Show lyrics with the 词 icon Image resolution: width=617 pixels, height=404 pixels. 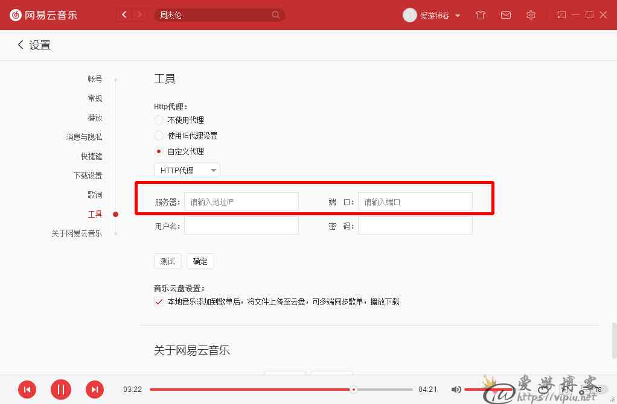565,390
